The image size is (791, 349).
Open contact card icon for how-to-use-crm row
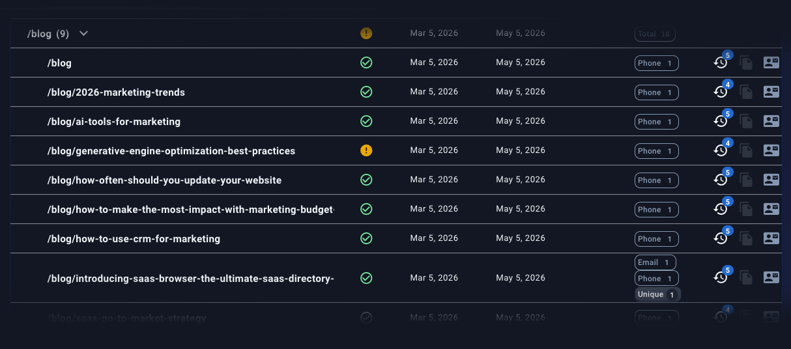[x=771, y=238]
